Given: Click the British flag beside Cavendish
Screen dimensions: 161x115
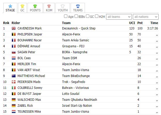Looking at the screenshot, I should 14,28.
